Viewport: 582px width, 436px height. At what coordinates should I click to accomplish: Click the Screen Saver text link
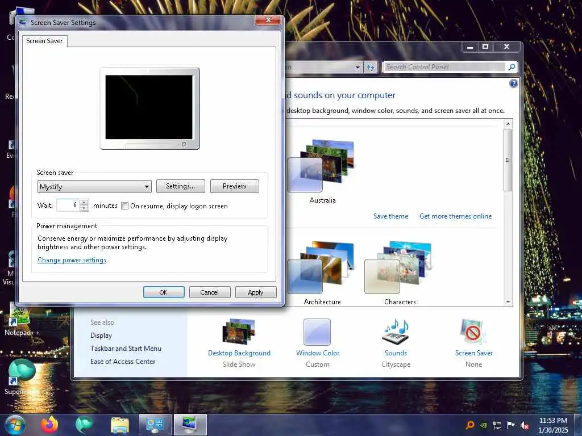click(474, 353)
